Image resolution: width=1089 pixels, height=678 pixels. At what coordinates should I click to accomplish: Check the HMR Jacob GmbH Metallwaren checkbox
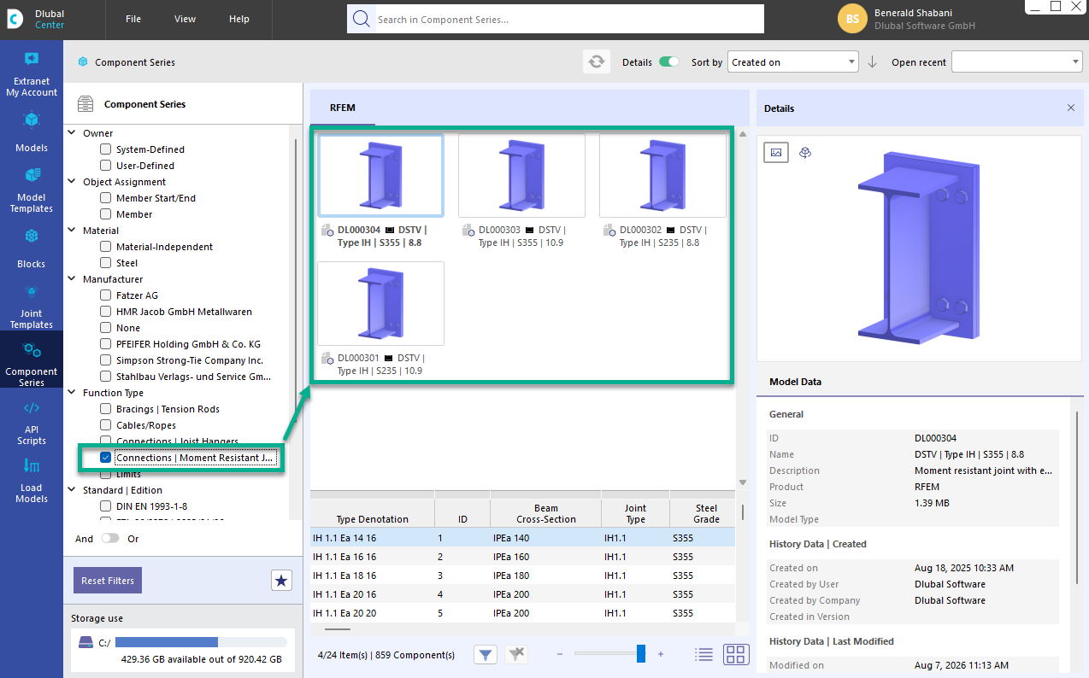[x=106, y=312]
